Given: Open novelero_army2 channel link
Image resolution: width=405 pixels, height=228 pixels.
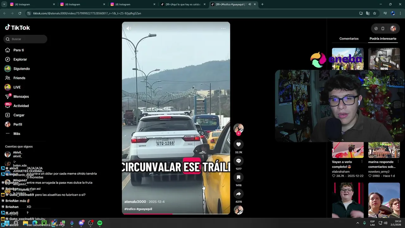Looking at the screenshot, I should 379,172.
